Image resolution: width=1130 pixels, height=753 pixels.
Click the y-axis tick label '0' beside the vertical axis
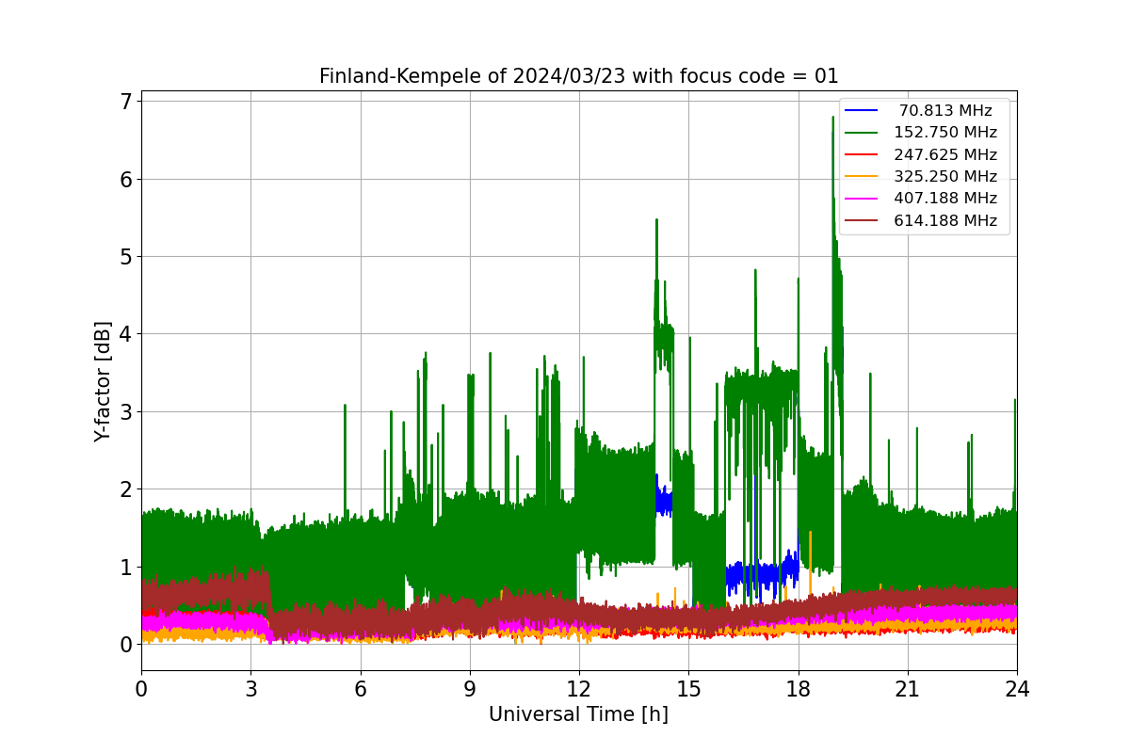point(124,645)
